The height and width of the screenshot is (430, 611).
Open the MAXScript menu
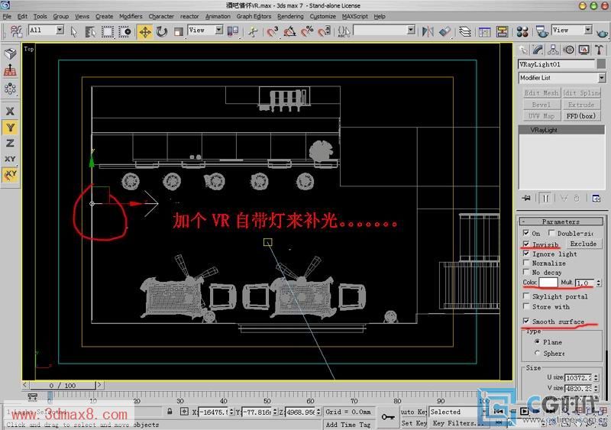[x=354, y=16]
